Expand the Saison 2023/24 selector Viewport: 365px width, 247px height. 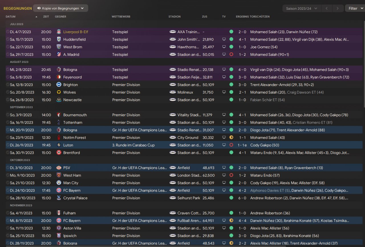(x=301, y=9)
